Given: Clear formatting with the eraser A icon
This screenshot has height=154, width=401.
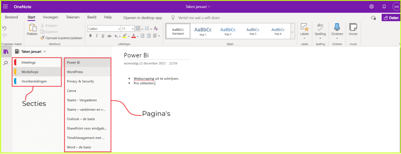Looking at the screenshot, I should [156, 29].
